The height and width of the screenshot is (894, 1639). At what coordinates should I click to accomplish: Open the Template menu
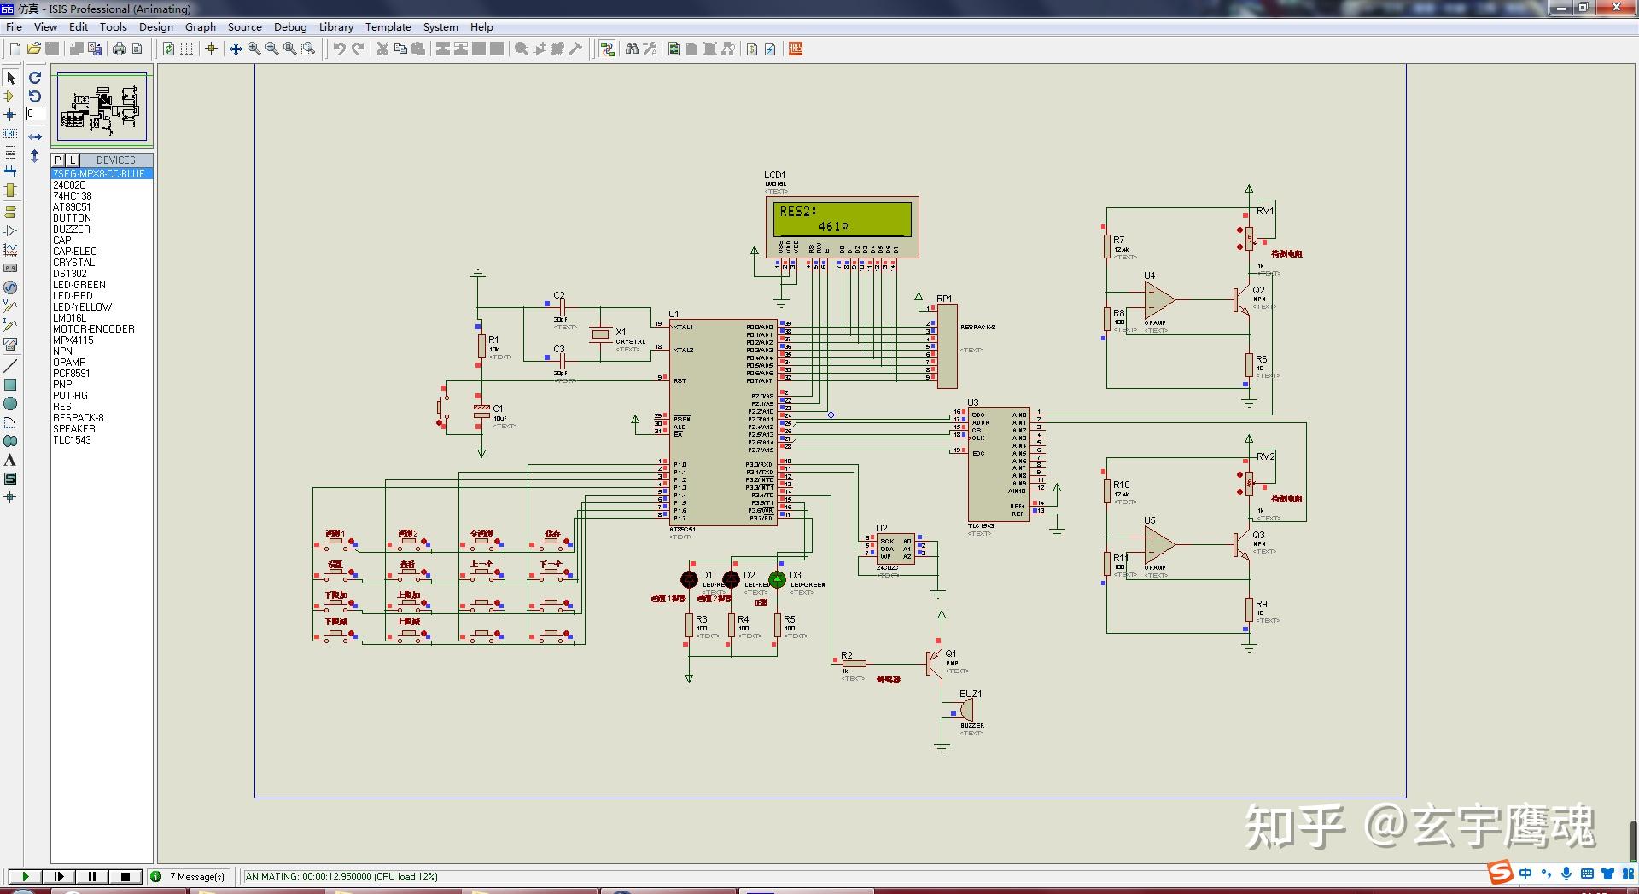click(388, 26)
